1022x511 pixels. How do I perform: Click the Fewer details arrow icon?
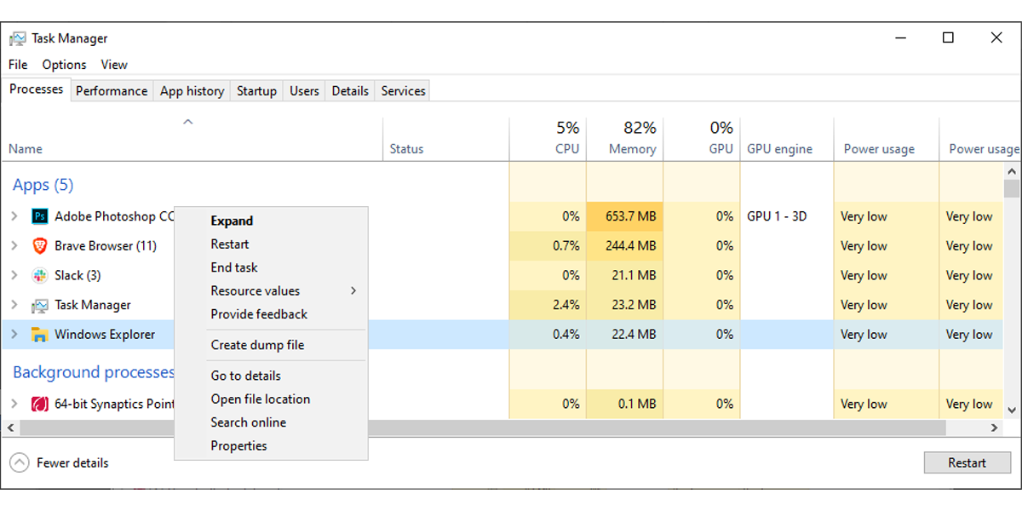point(19,463)
